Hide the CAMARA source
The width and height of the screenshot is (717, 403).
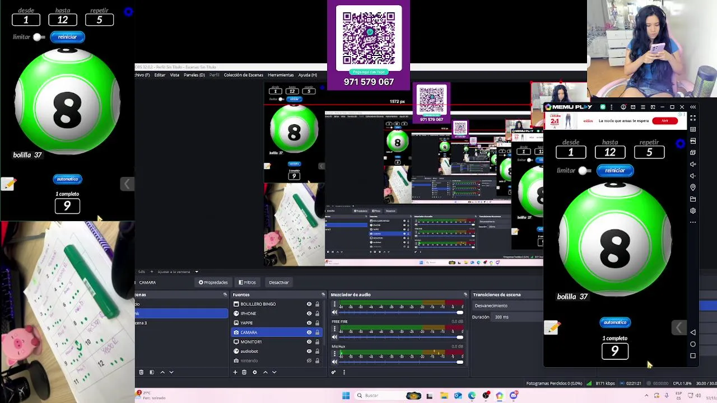point(309,332)
